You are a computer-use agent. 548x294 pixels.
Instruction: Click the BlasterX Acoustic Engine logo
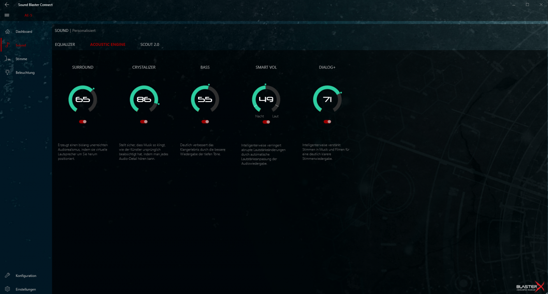529,286
